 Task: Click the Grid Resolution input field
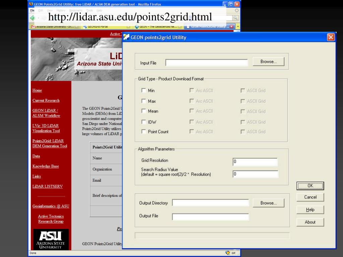coord(255,162)
